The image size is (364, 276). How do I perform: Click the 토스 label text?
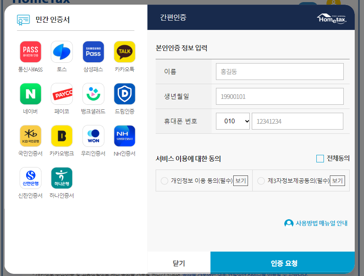[x=62, y=69]
